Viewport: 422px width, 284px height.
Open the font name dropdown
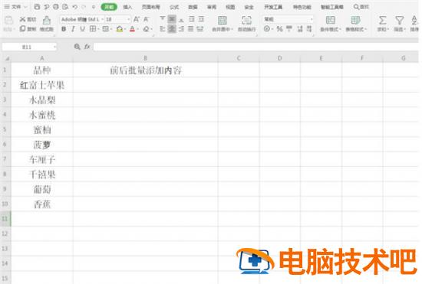[x=102, y=19]
